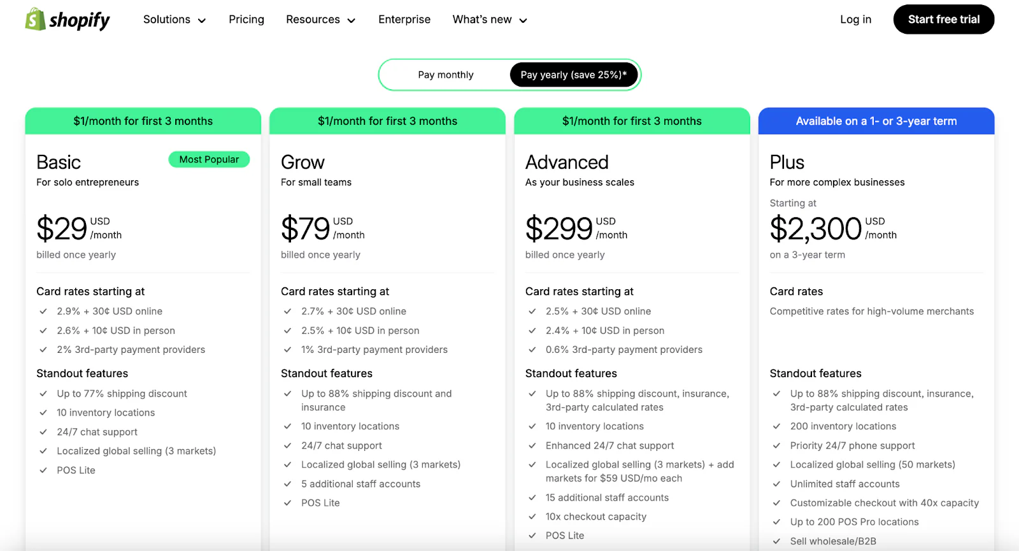Expand the Solutions dropdown

[x=174, y=19]
